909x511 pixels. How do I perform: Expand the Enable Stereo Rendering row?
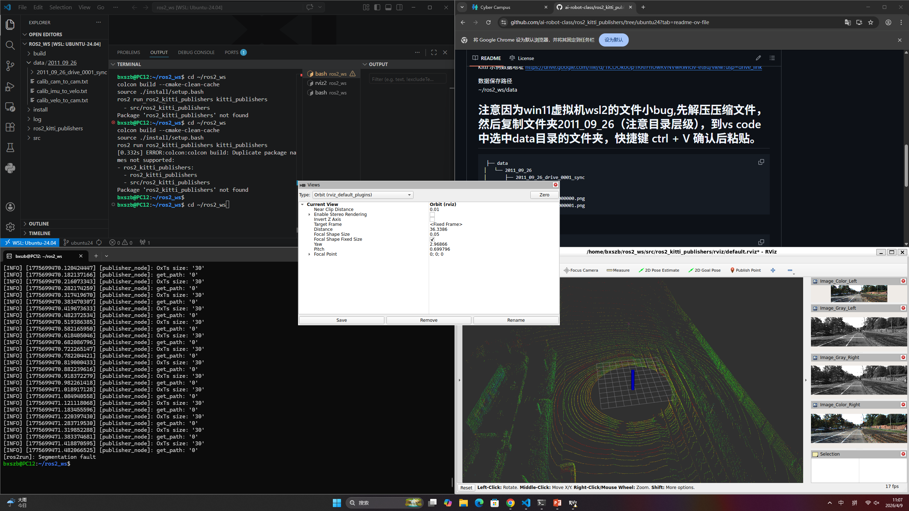coord(309,214)
